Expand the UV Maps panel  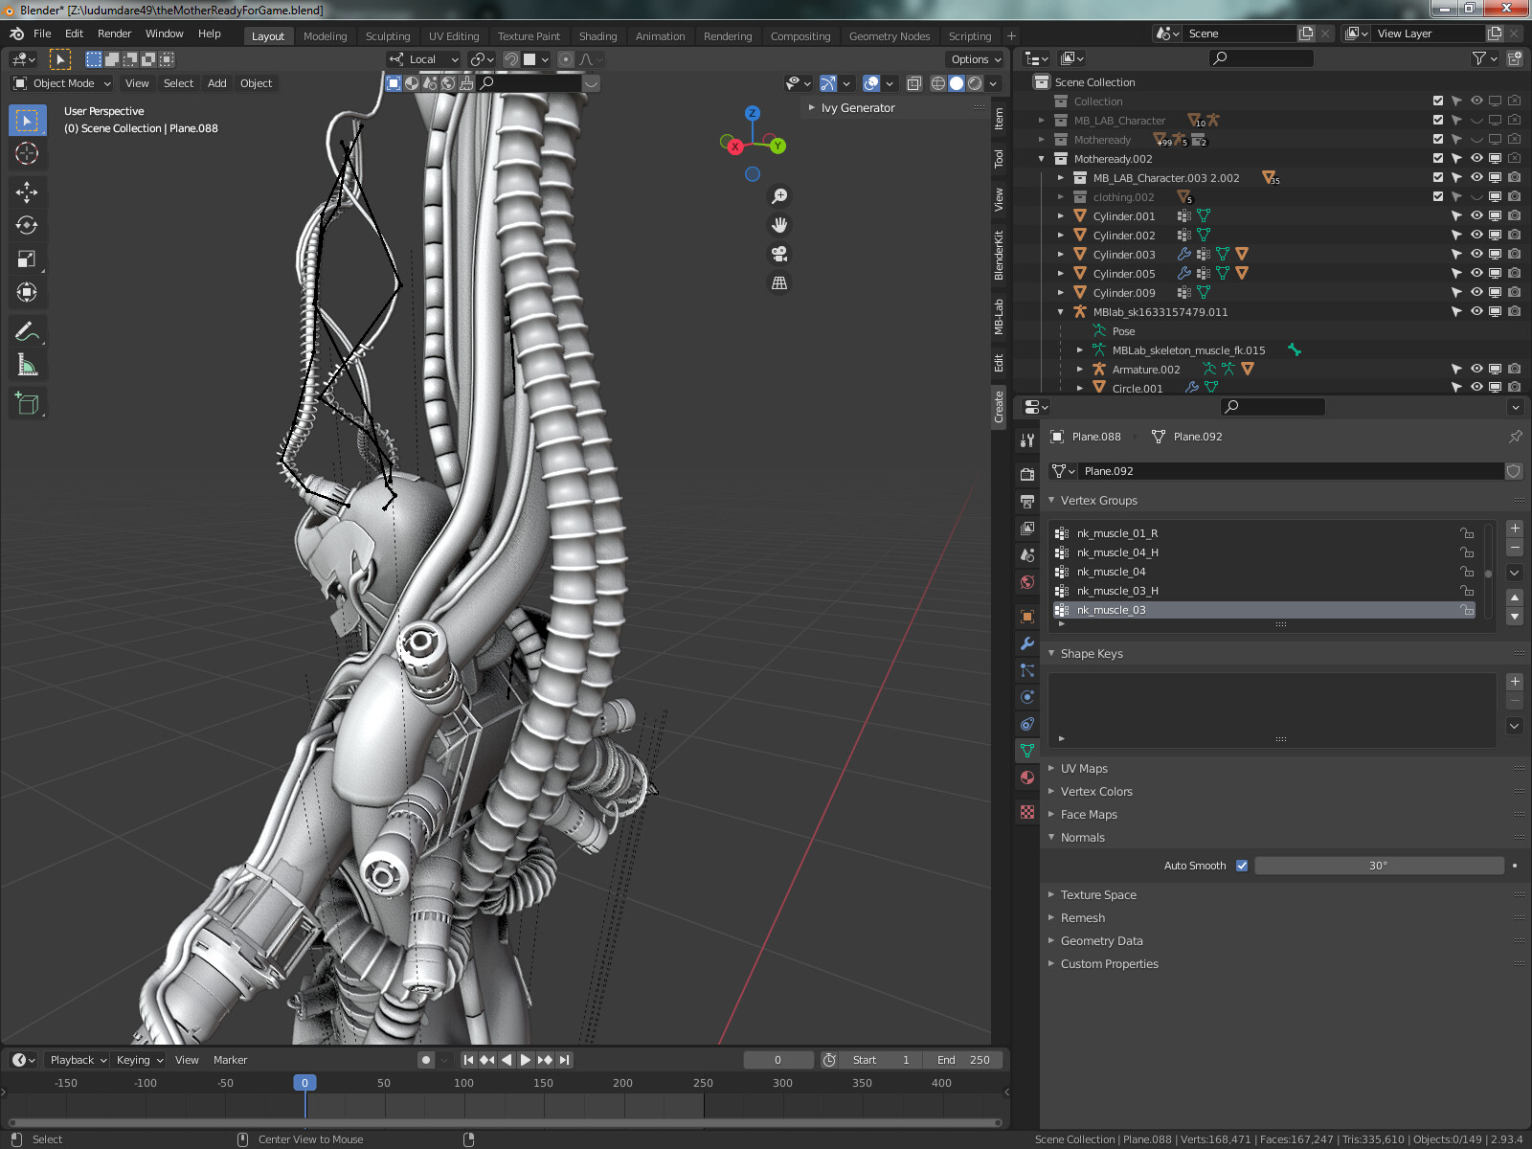tap(1084, 769)
